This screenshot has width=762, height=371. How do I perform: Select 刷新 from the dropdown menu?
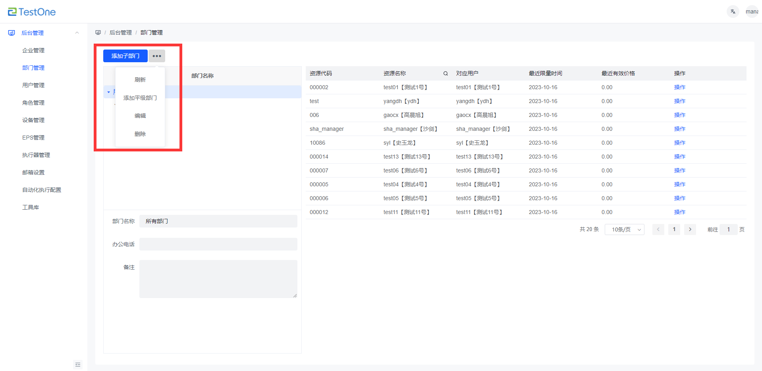point(140,80)
